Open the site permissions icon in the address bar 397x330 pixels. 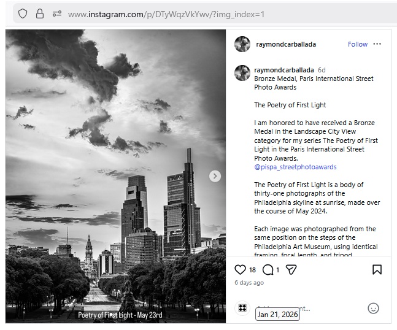[x=57, y=13]
